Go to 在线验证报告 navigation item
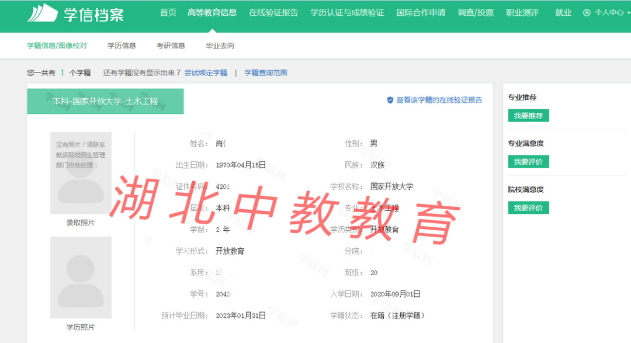This screenshot has height=343, width=631. (x=273, y=13)
